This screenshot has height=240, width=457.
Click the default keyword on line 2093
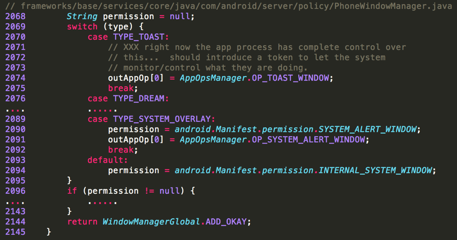point(107,160)
